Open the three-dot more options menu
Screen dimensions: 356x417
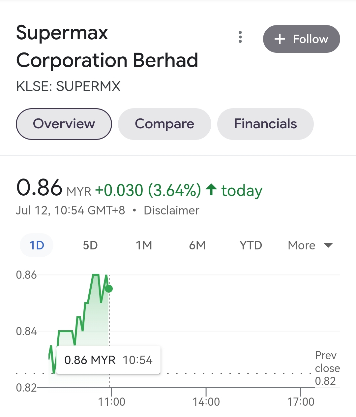240,37
